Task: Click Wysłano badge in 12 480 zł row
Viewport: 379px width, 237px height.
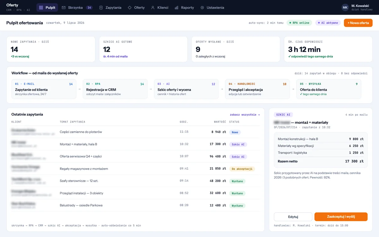Action: [237, 206]
